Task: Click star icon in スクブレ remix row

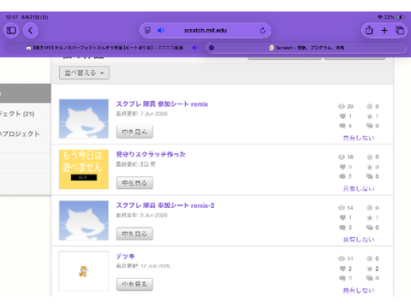Action: coord(370,116)
